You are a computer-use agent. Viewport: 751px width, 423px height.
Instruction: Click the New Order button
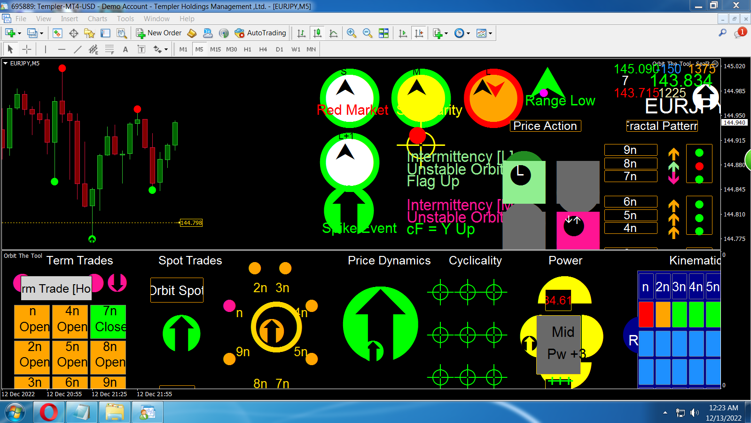159,33
